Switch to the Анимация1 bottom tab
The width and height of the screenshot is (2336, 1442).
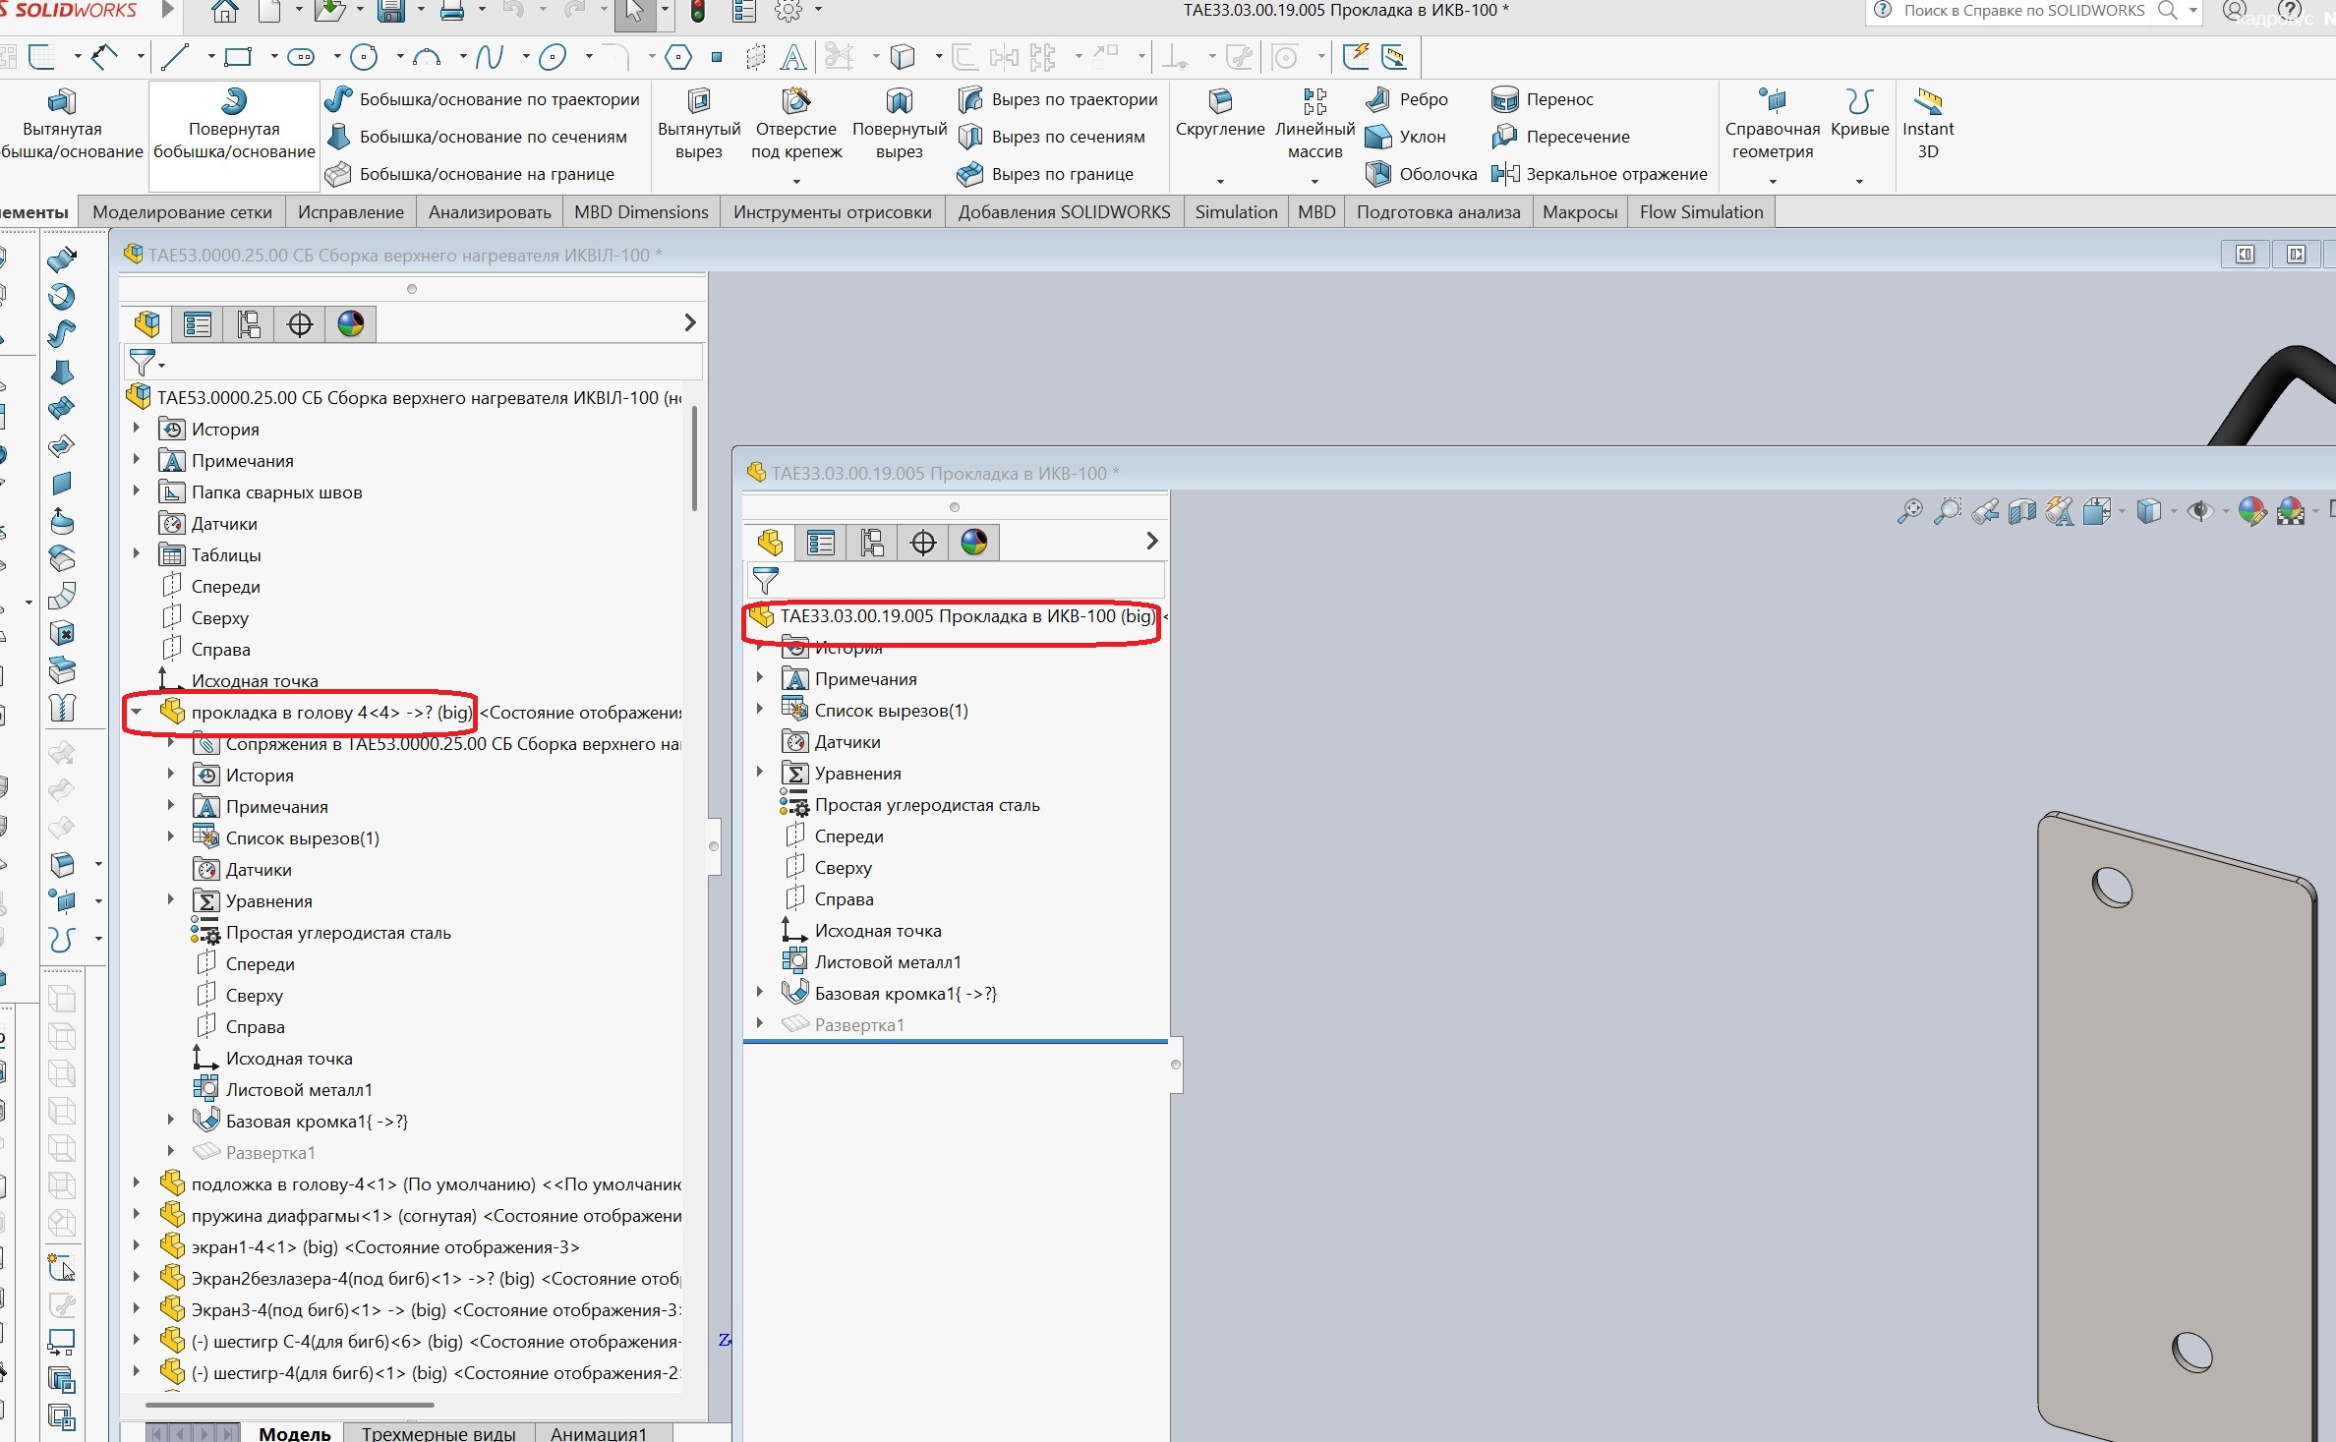click(x=599, y=1433)
